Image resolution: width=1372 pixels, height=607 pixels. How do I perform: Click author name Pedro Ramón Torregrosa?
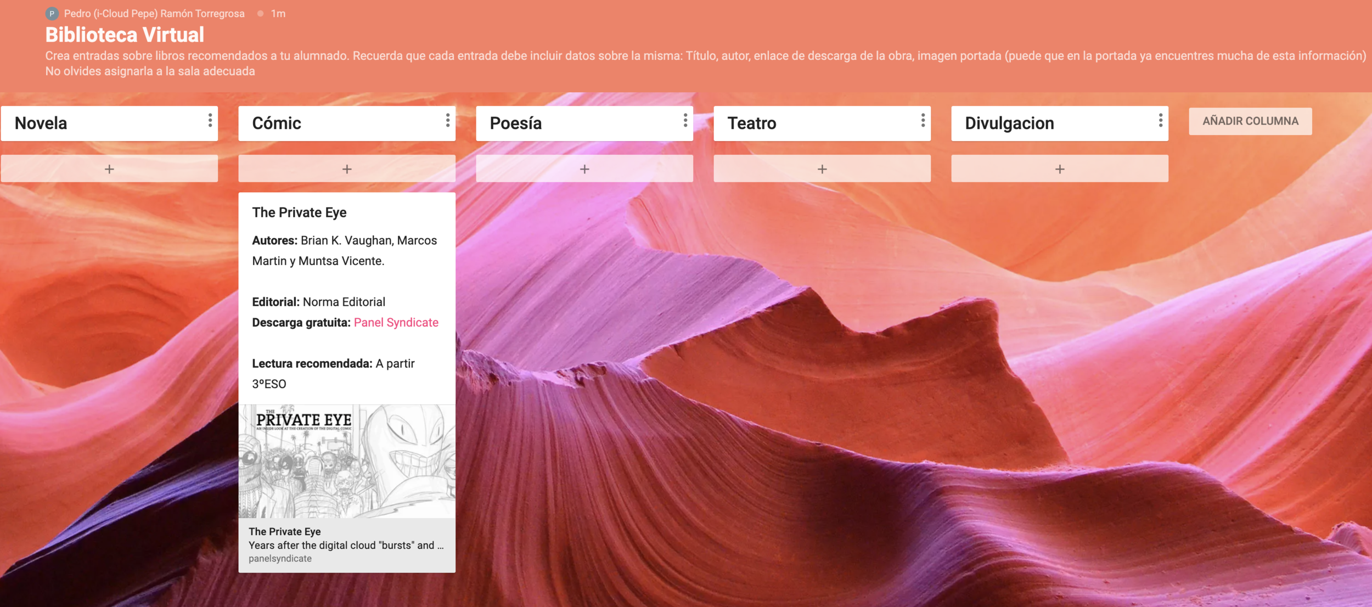(x=154, y=14)
